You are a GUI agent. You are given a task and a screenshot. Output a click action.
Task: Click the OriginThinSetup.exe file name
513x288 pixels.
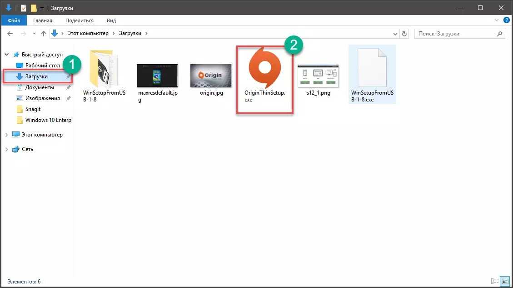(265, 96)
